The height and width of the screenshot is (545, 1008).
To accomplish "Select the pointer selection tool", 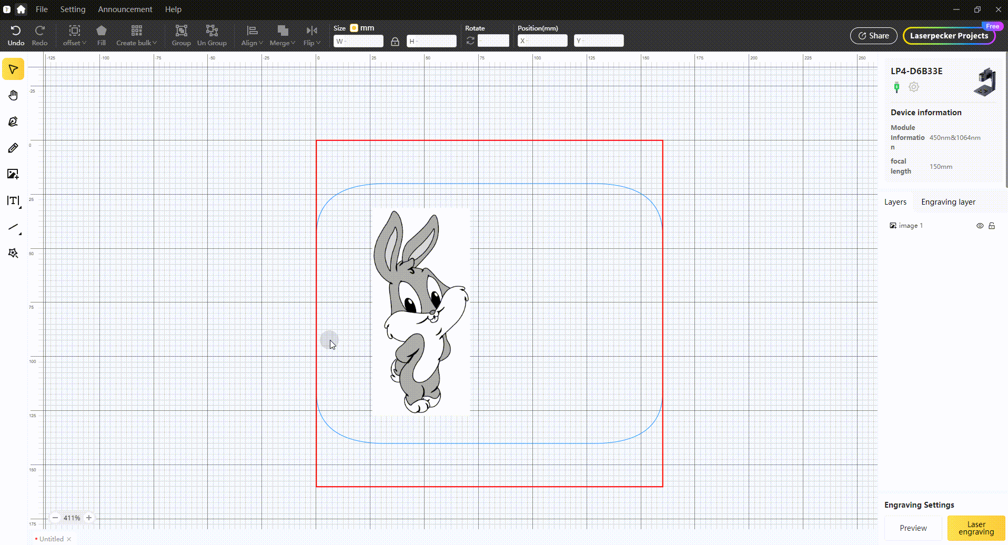I will (x=13, y=69).
